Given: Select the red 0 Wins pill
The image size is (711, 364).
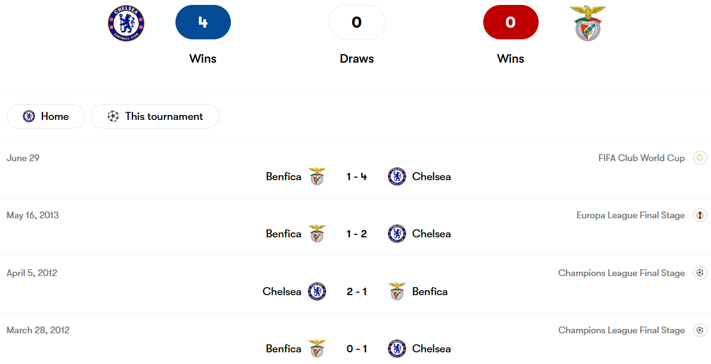Looking at the screenshot, I should pos(510,22).
